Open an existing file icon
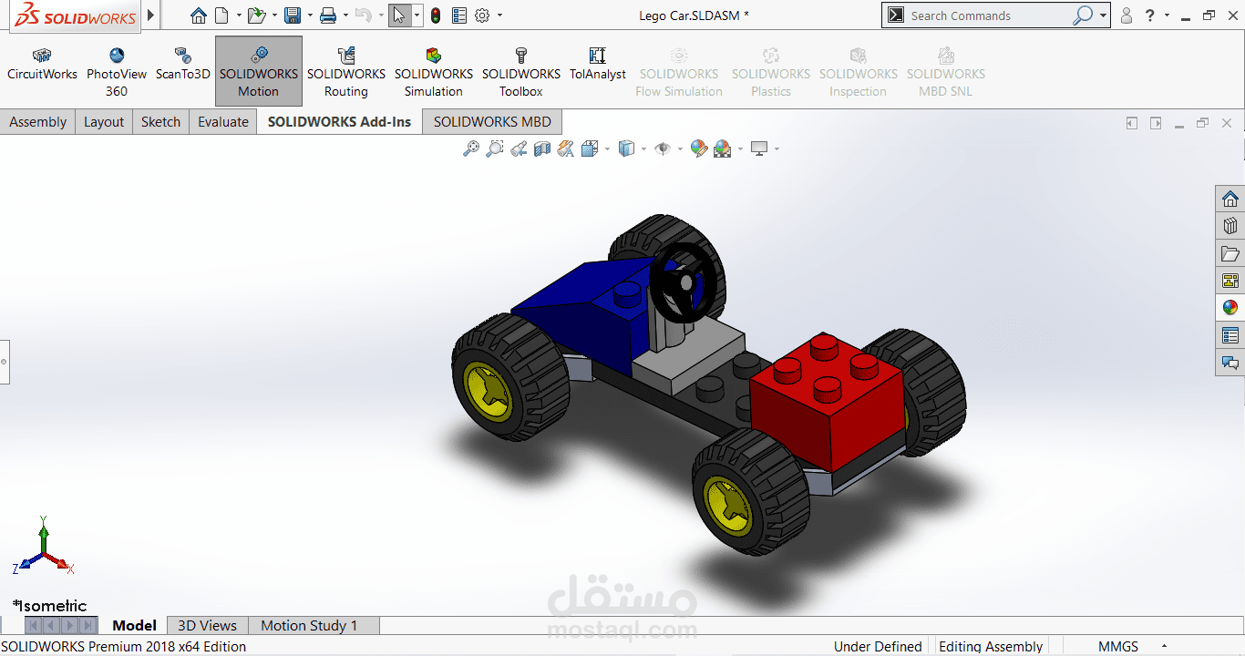Screen dimensions: 1245x656 256,15
